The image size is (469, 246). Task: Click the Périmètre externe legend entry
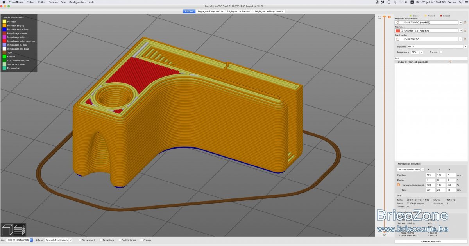(x=13, y=25)
